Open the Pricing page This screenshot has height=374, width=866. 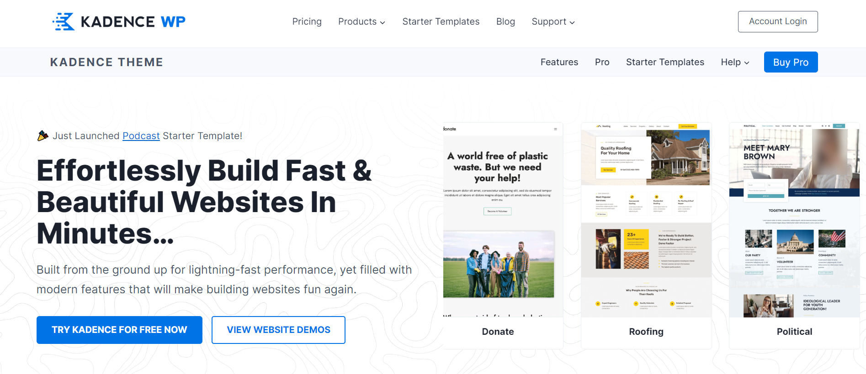tap(307, 21)
